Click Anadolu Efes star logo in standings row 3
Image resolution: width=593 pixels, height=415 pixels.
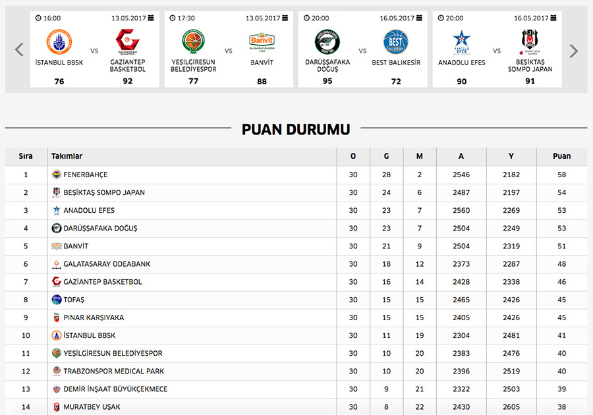[57, 210]
